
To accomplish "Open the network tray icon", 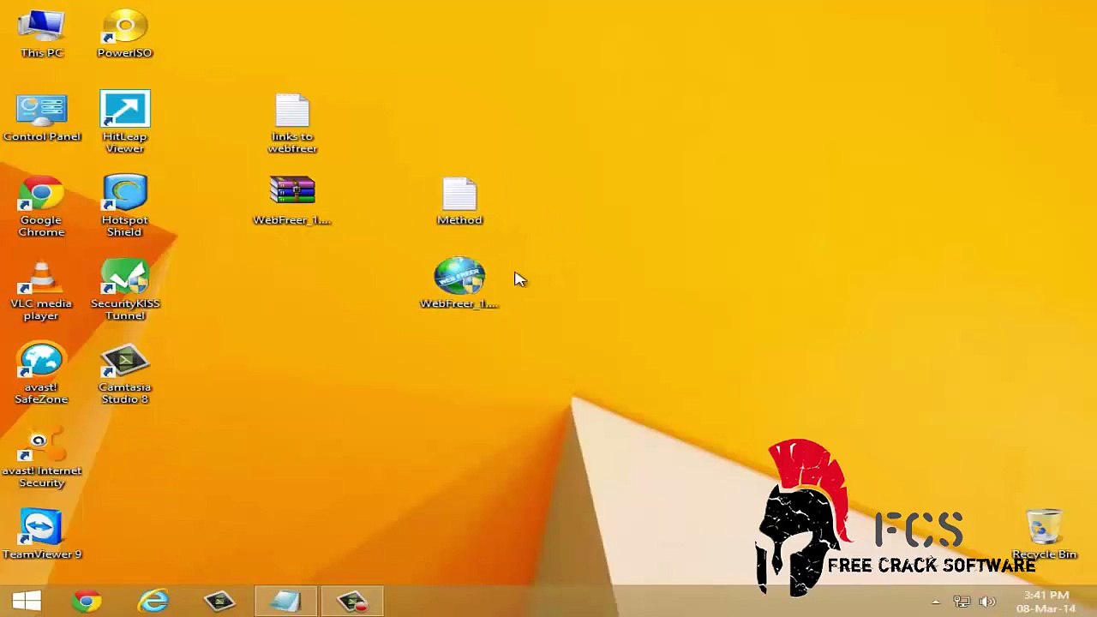I will 962,602.
